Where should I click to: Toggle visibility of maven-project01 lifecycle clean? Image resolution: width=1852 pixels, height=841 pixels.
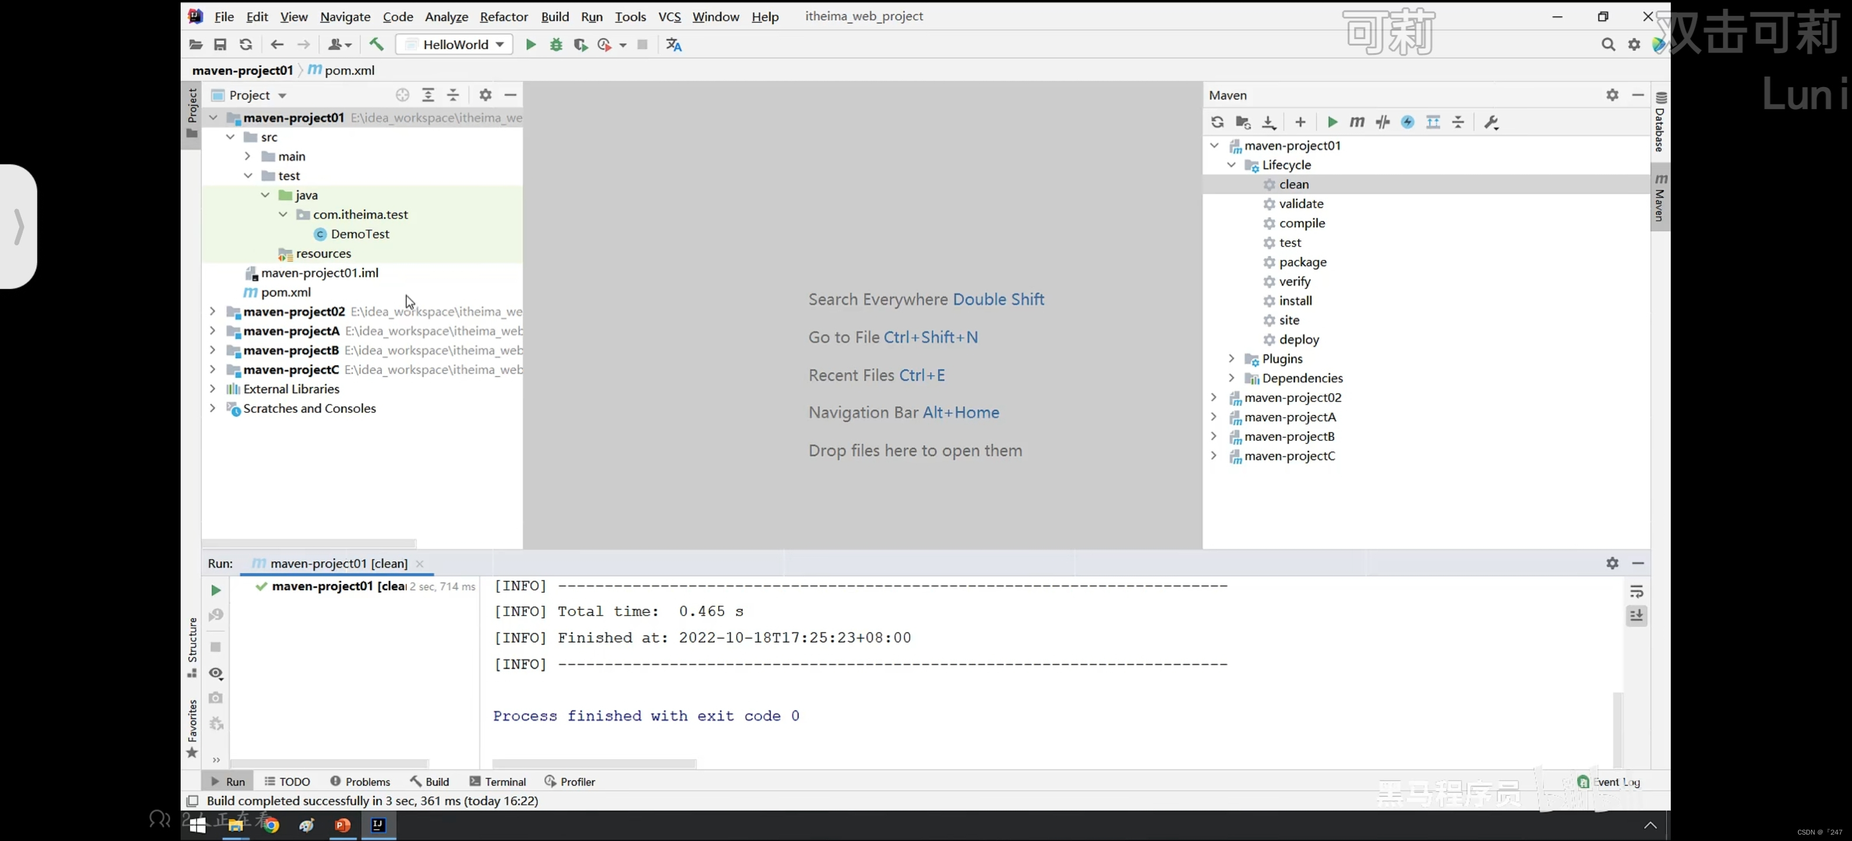[x=1293, y=184]
